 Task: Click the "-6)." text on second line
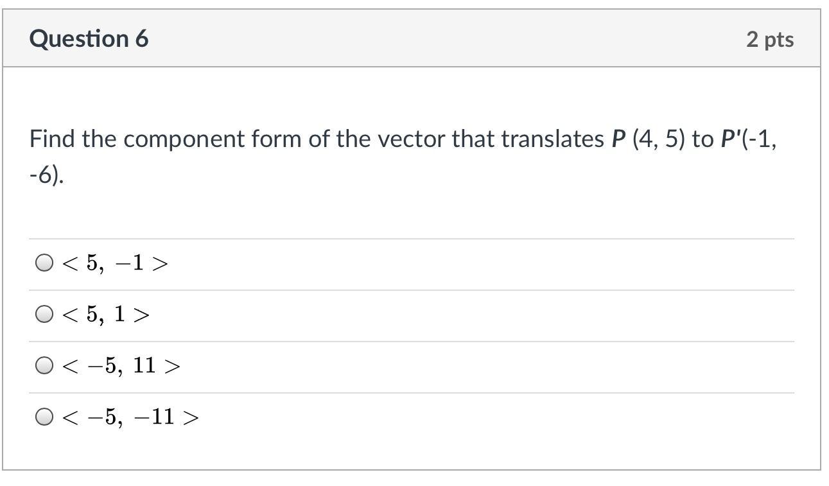point(46,174)
